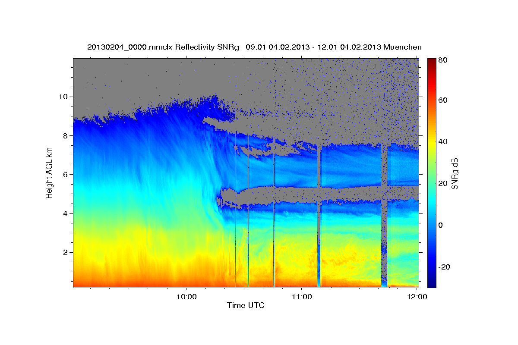Click the height tick label 2
This screenshot has height=345, width=518.
point(66,252)
